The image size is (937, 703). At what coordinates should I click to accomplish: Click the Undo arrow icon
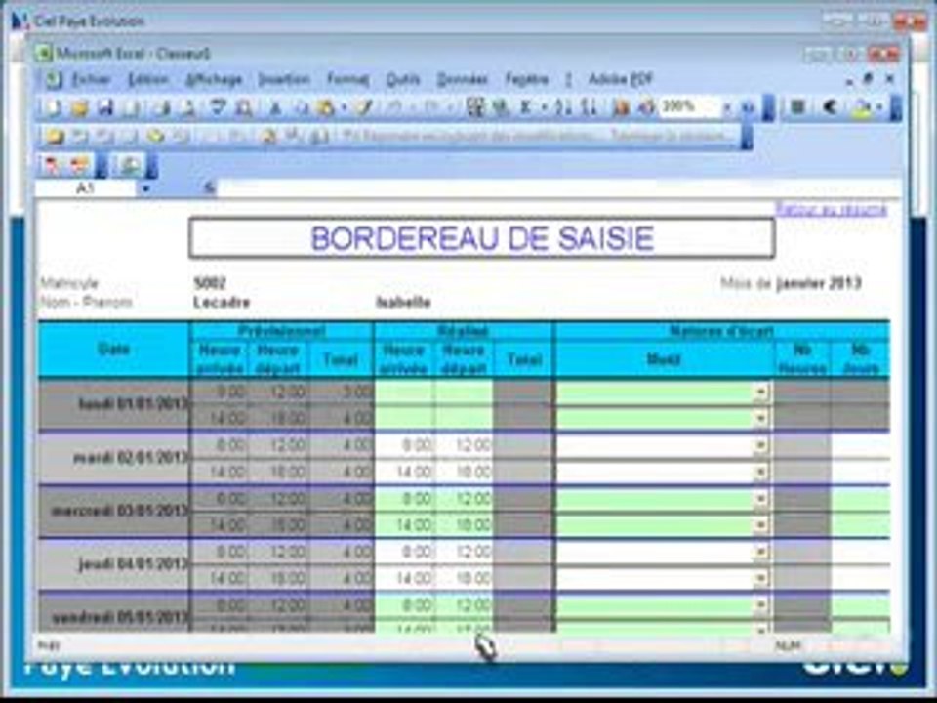pyautogui.click(x=394, y=108)
